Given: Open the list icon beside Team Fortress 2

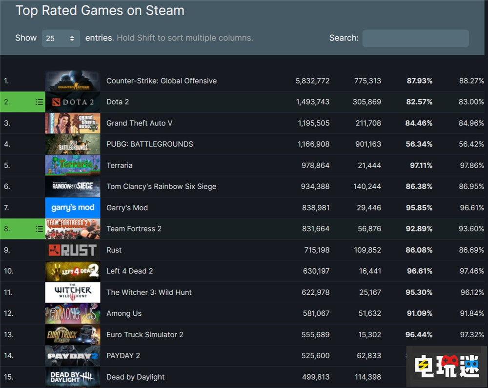Looking at the screenshot, I should (x=39, y=229).
